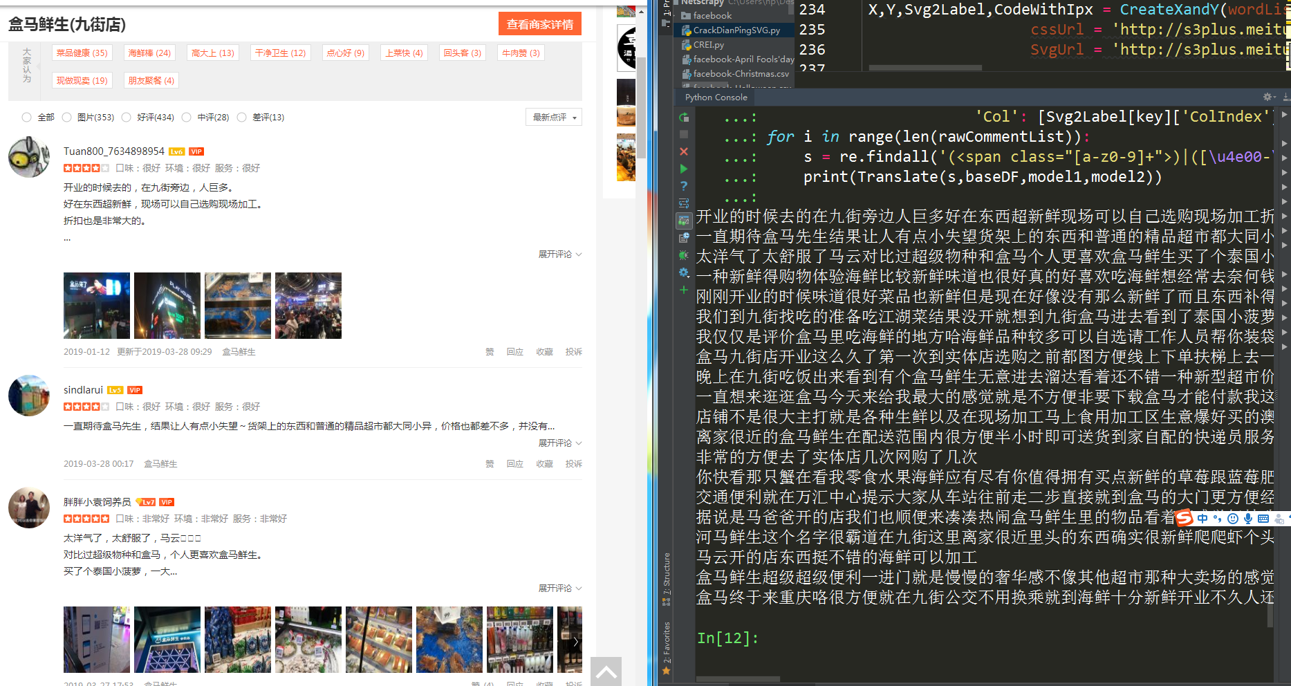Click the console In[12]: input prompt
Image resolution: width=1291 pixels, height=686 pixels.
[x=727, y=638]
